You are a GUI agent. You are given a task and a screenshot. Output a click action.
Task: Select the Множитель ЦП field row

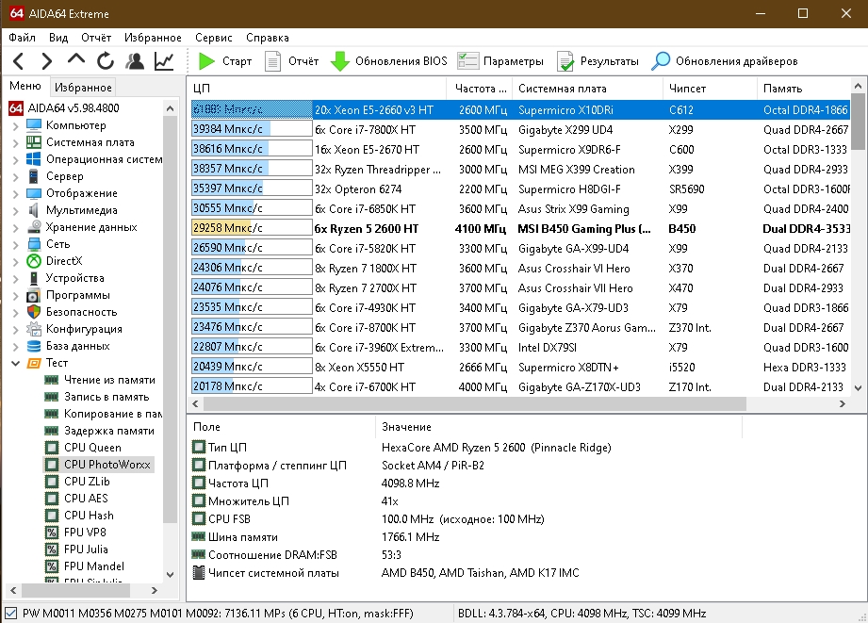click(x=465, y=501)
